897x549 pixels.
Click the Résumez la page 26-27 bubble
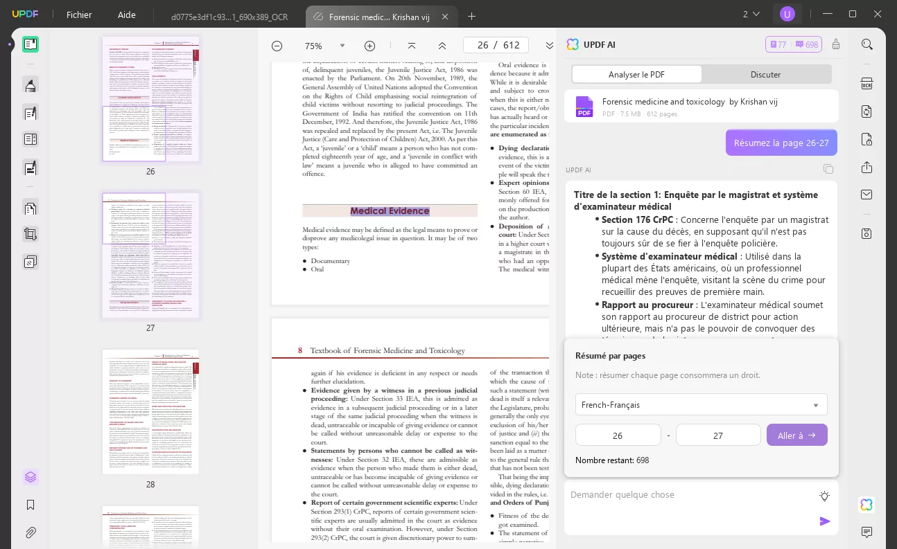pyautogui.click(x=781, y=143)
